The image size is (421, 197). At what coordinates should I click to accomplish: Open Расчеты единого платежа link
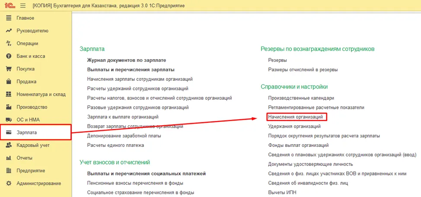point(115,145)
